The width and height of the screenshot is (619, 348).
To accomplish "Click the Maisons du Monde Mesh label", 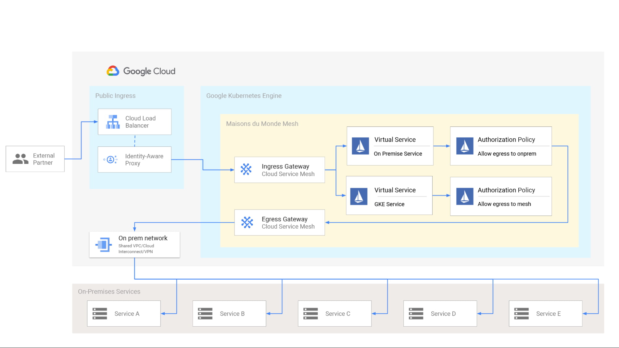I will tap(262, 124).
